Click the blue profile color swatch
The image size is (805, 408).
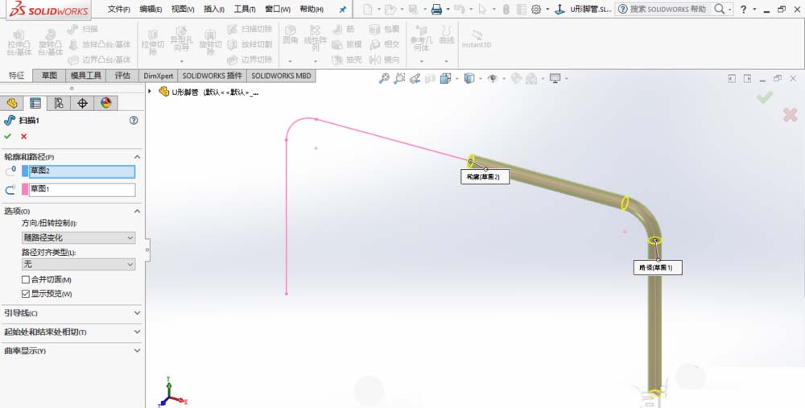(x=25, y=171)
